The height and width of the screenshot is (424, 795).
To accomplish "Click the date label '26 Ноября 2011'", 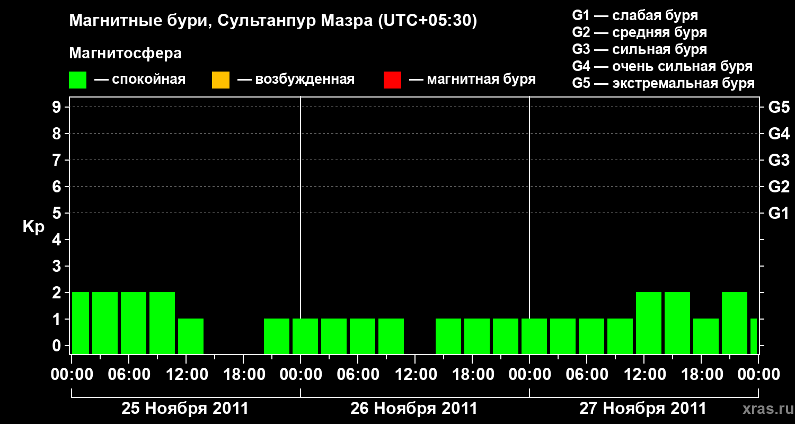I will point(414,409).
